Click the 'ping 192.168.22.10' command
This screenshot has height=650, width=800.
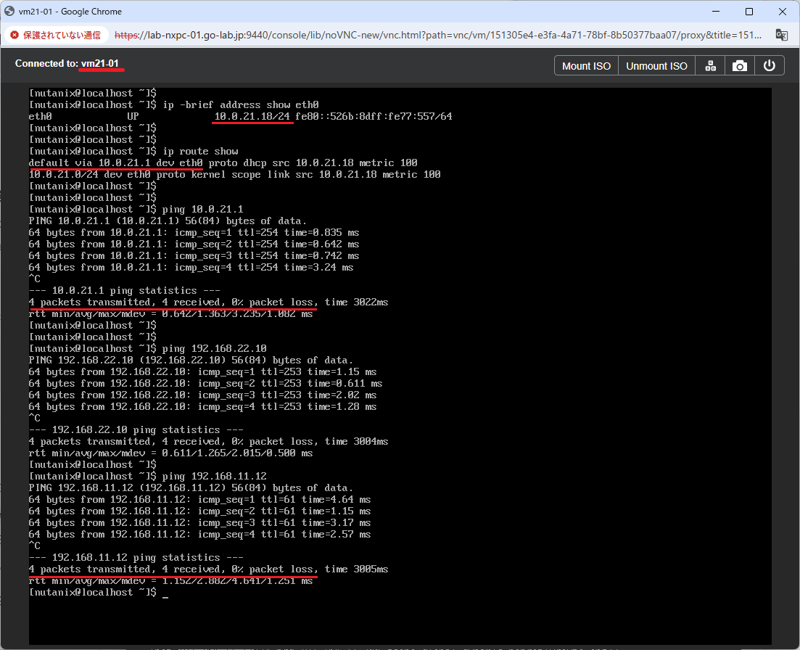[214, 348]
